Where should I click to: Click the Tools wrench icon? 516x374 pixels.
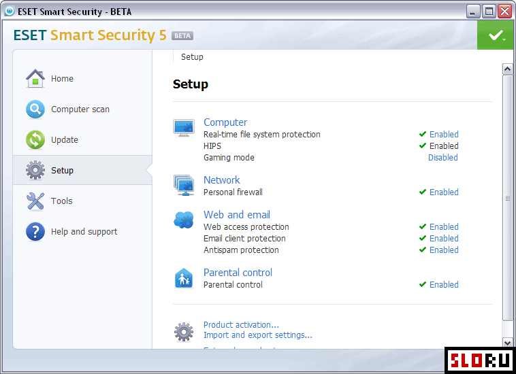(x=35, y=201)
